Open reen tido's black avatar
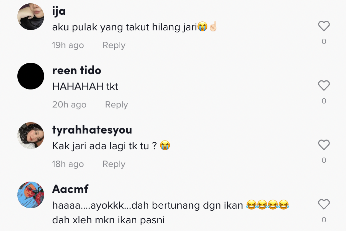Screen dimensions: 346x231 click(x=31, y=76)
